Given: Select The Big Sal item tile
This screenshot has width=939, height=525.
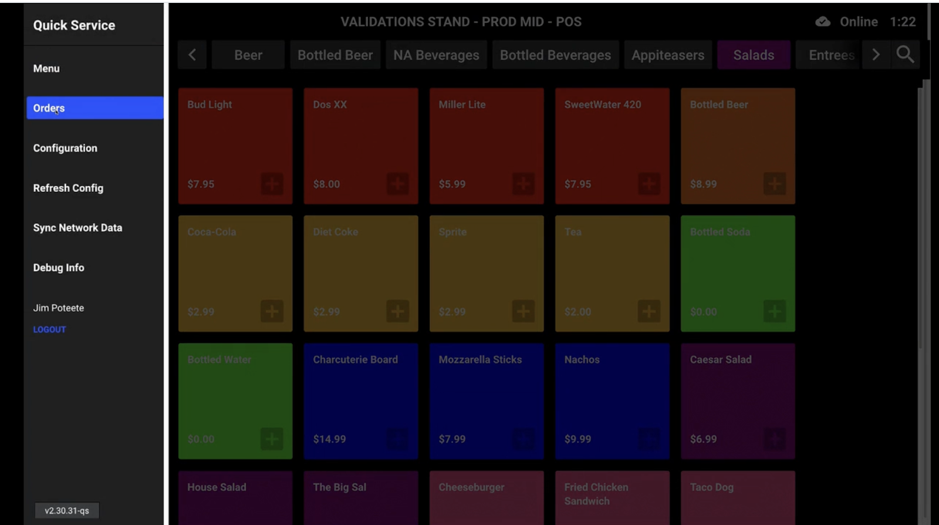Looking at the screenshot, I should [361, 497].
